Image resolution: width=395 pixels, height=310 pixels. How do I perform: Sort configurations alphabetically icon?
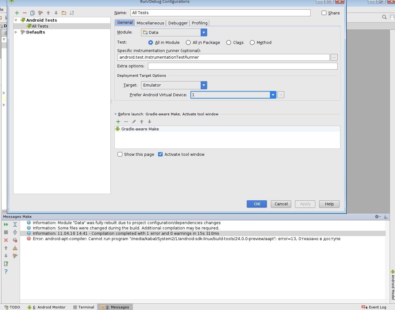coord(72,13)
